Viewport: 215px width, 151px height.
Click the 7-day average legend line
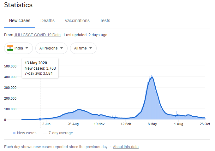click(x=45, y=133)
